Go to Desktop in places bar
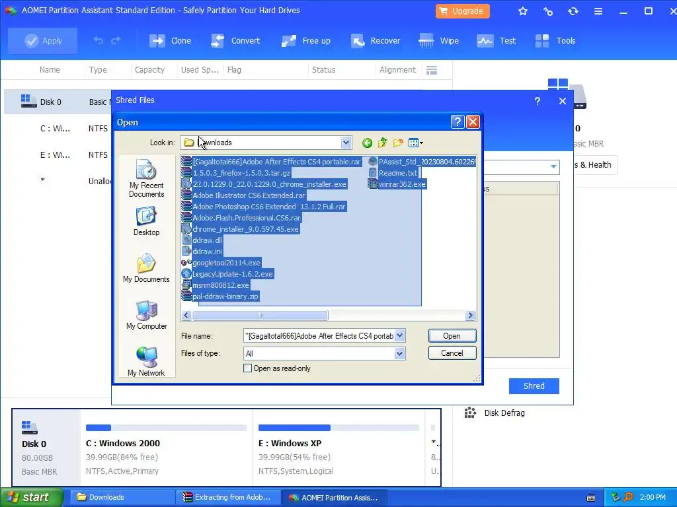The height and width of the screenshot is (507, 677). click(146, 221)
